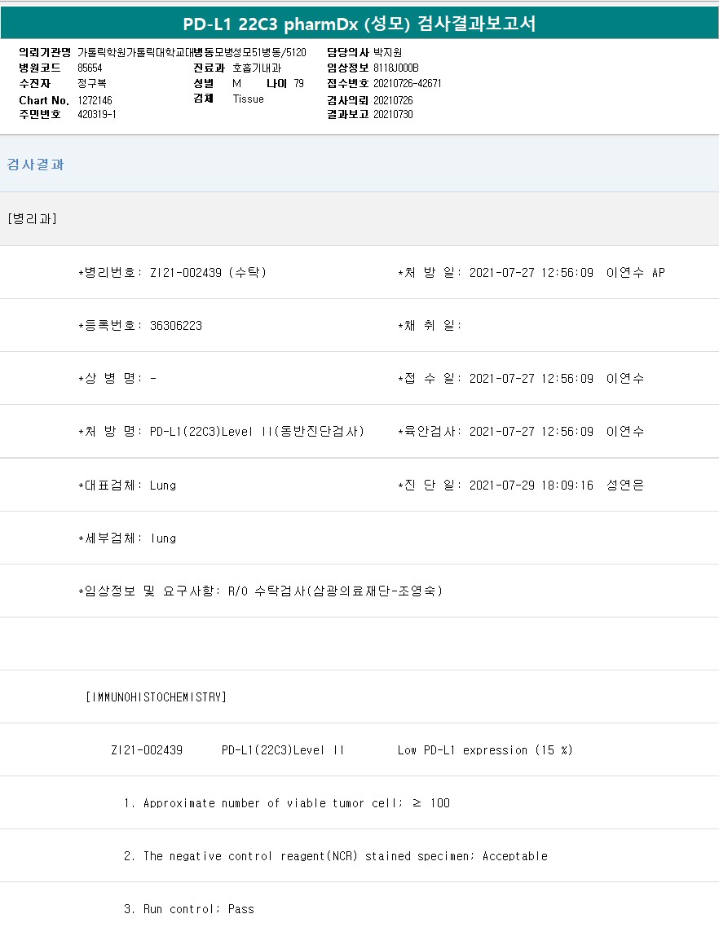Select clinical request text R/O 수탁검사
Screen dimensions: 719x936
tap(336, 591)
